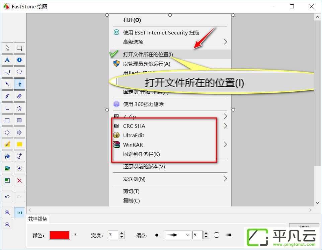Increase the line width stepper
322x250 pixels.
[x=122, y=233]
